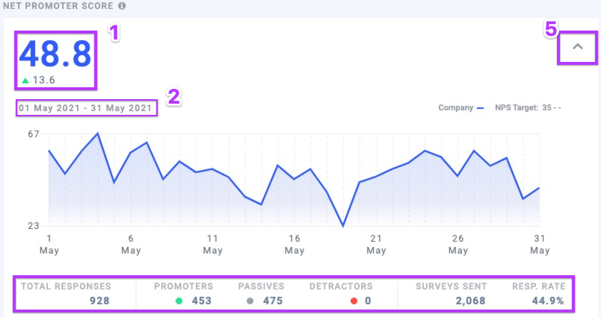Click the Surveys Sent value 2,068
This screenshot has height=317, width=610.
(469, 301)
